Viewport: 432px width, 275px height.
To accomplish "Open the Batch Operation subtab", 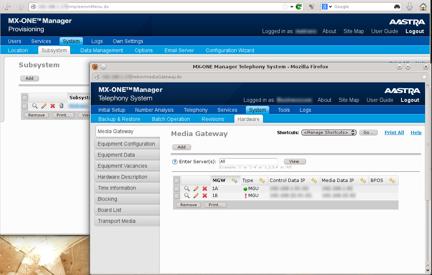I will pos(171,119).
